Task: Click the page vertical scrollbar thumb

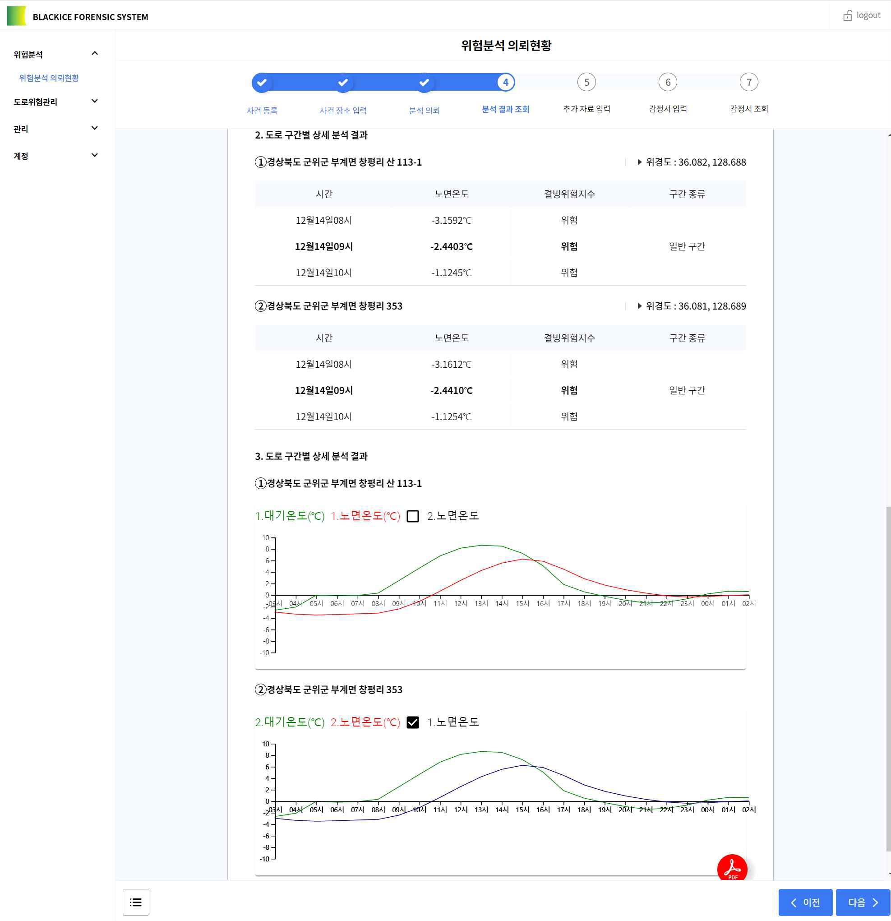Action: coord(888,679)
